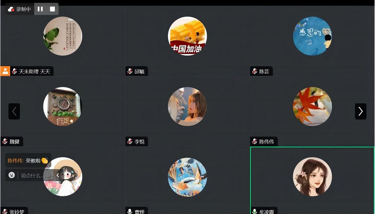Click the 天未助理 天天 name label

34,71
